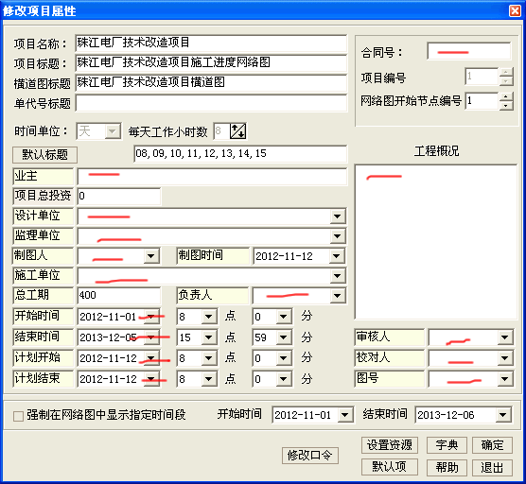Expand the 施工单位 dropdown
526x484 pixels.
tap(338, 276)
